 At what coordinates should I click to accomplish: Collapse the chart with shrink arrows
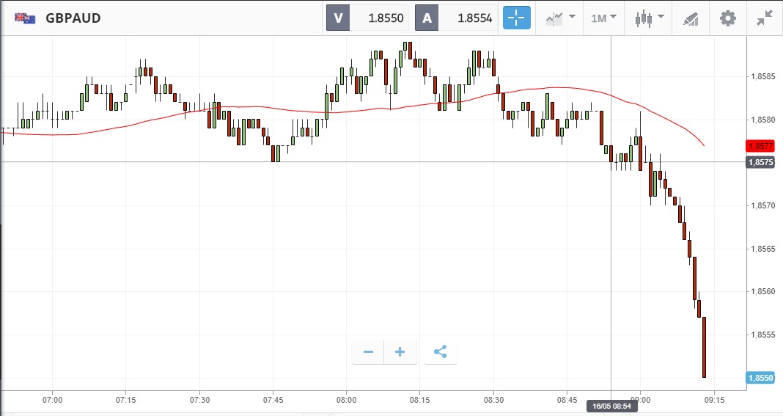click(x=765, y=18)
